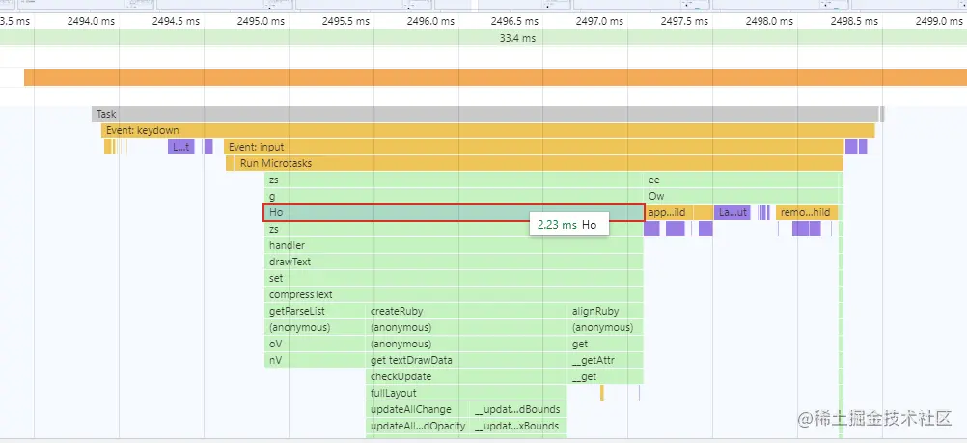The image size is (967, 443).
Task: Select the getParseList function bar
Action: click(315, 311)
